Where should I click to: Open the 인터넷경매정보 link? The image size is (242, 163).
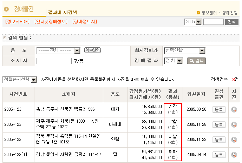(x=51, y=22)
